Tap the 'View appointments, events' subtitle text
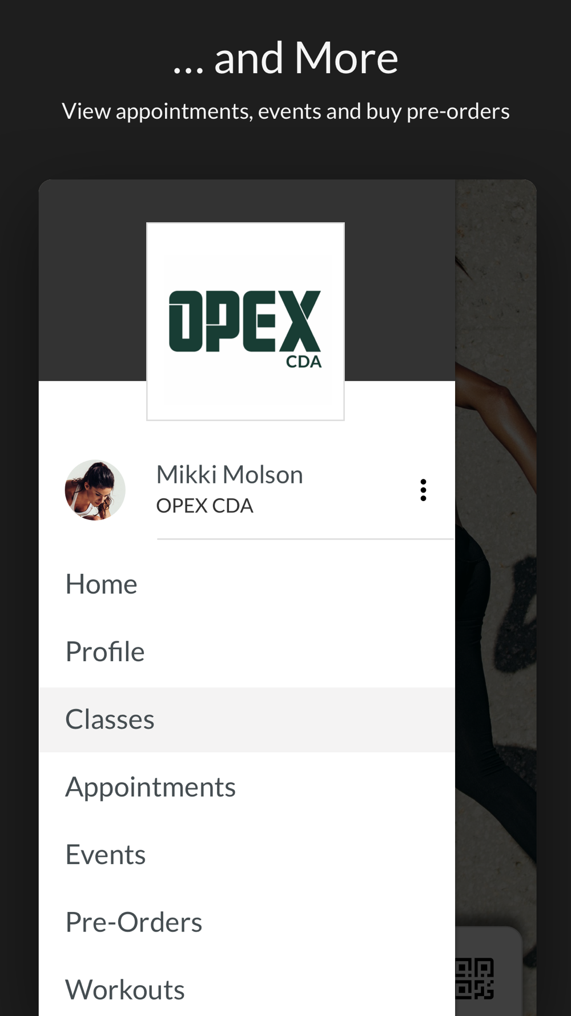Image resolution: width=571 pixels, height=1016 pixels. point(285,111)
